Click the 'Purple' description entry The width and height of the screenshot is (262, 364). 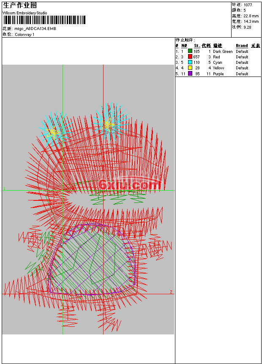coord(218,74)
